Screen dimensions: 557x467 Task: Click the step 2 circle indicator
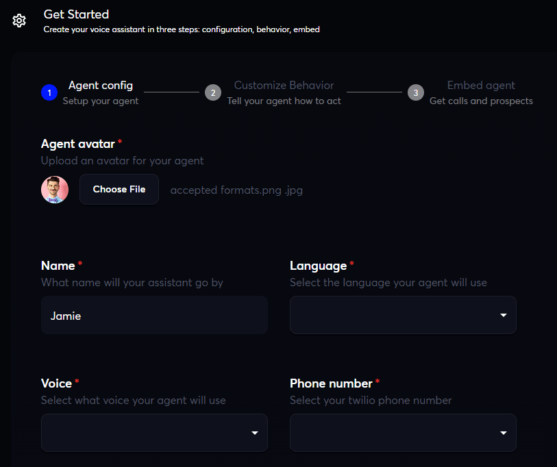[212, 92]
